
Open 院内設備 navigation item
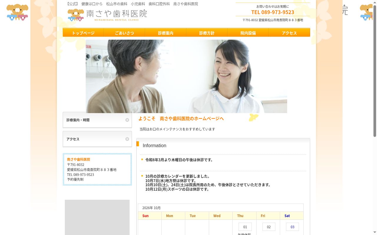point(248,33)
